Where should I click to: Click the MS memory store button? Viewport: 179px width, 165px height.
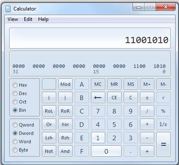click(131, 84)
